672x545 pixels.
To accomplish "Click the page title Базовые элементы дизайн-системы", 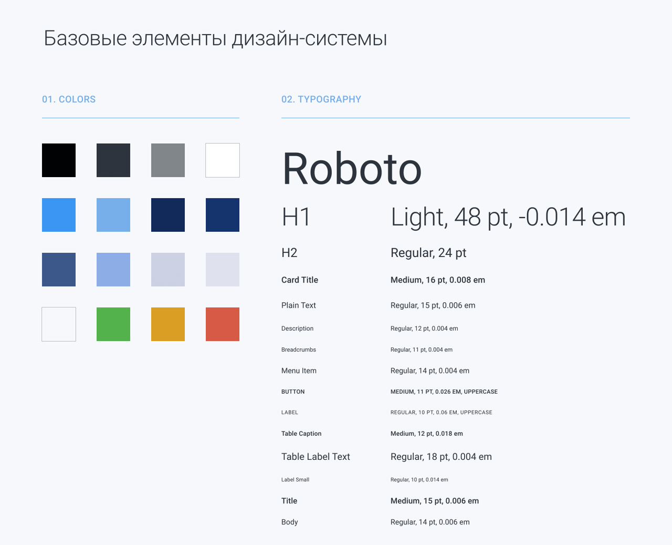I will click(x=215, y=38).
